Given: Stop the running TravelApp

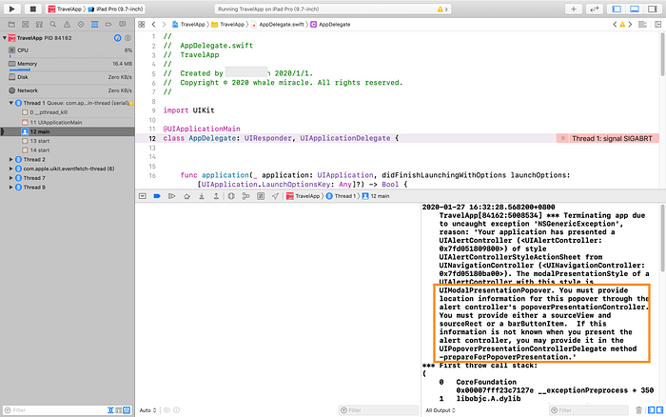Looking at the screenshot, I should point(32,9).
